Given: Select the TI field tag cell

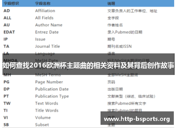Looking at the screenshot, I should [6, 111].
